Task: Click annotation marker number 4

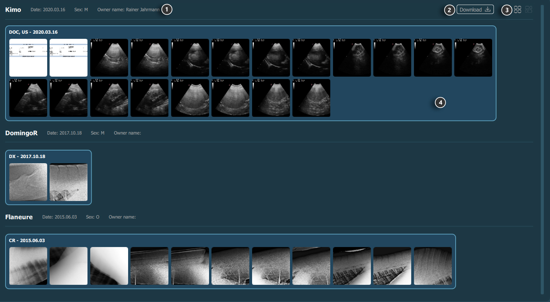Action: (x=440, y=102)
